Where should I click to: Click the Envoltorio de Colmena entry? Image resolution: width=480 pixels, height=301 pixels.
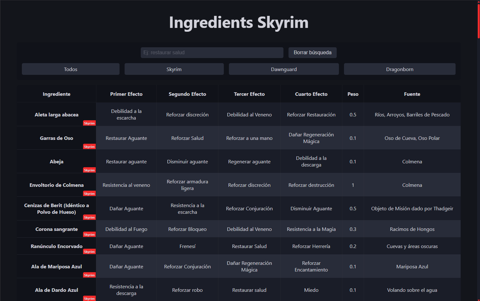56,185
